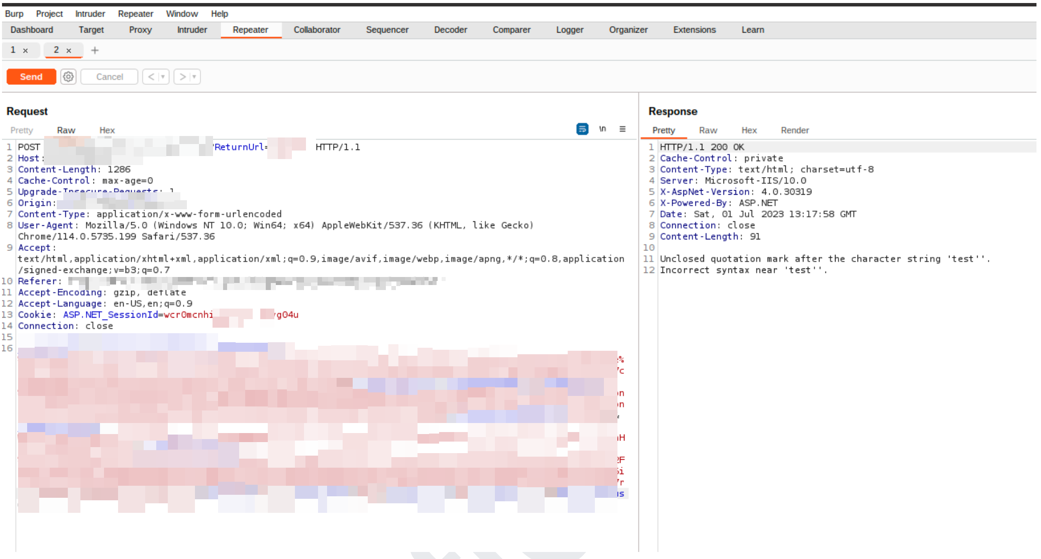
Task: Switch Response view to Hex
Action: 749,130
